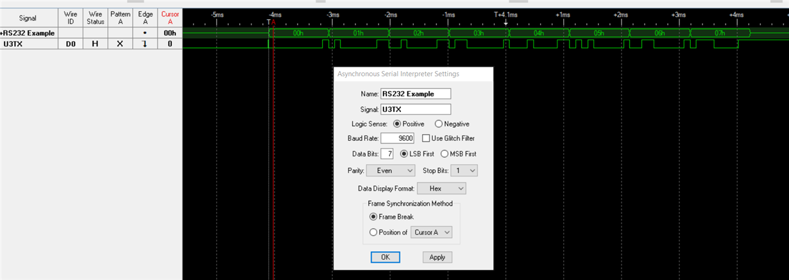
Task: Select Negative logic sense
Action: pyautogui.click(x=439, y=124)
